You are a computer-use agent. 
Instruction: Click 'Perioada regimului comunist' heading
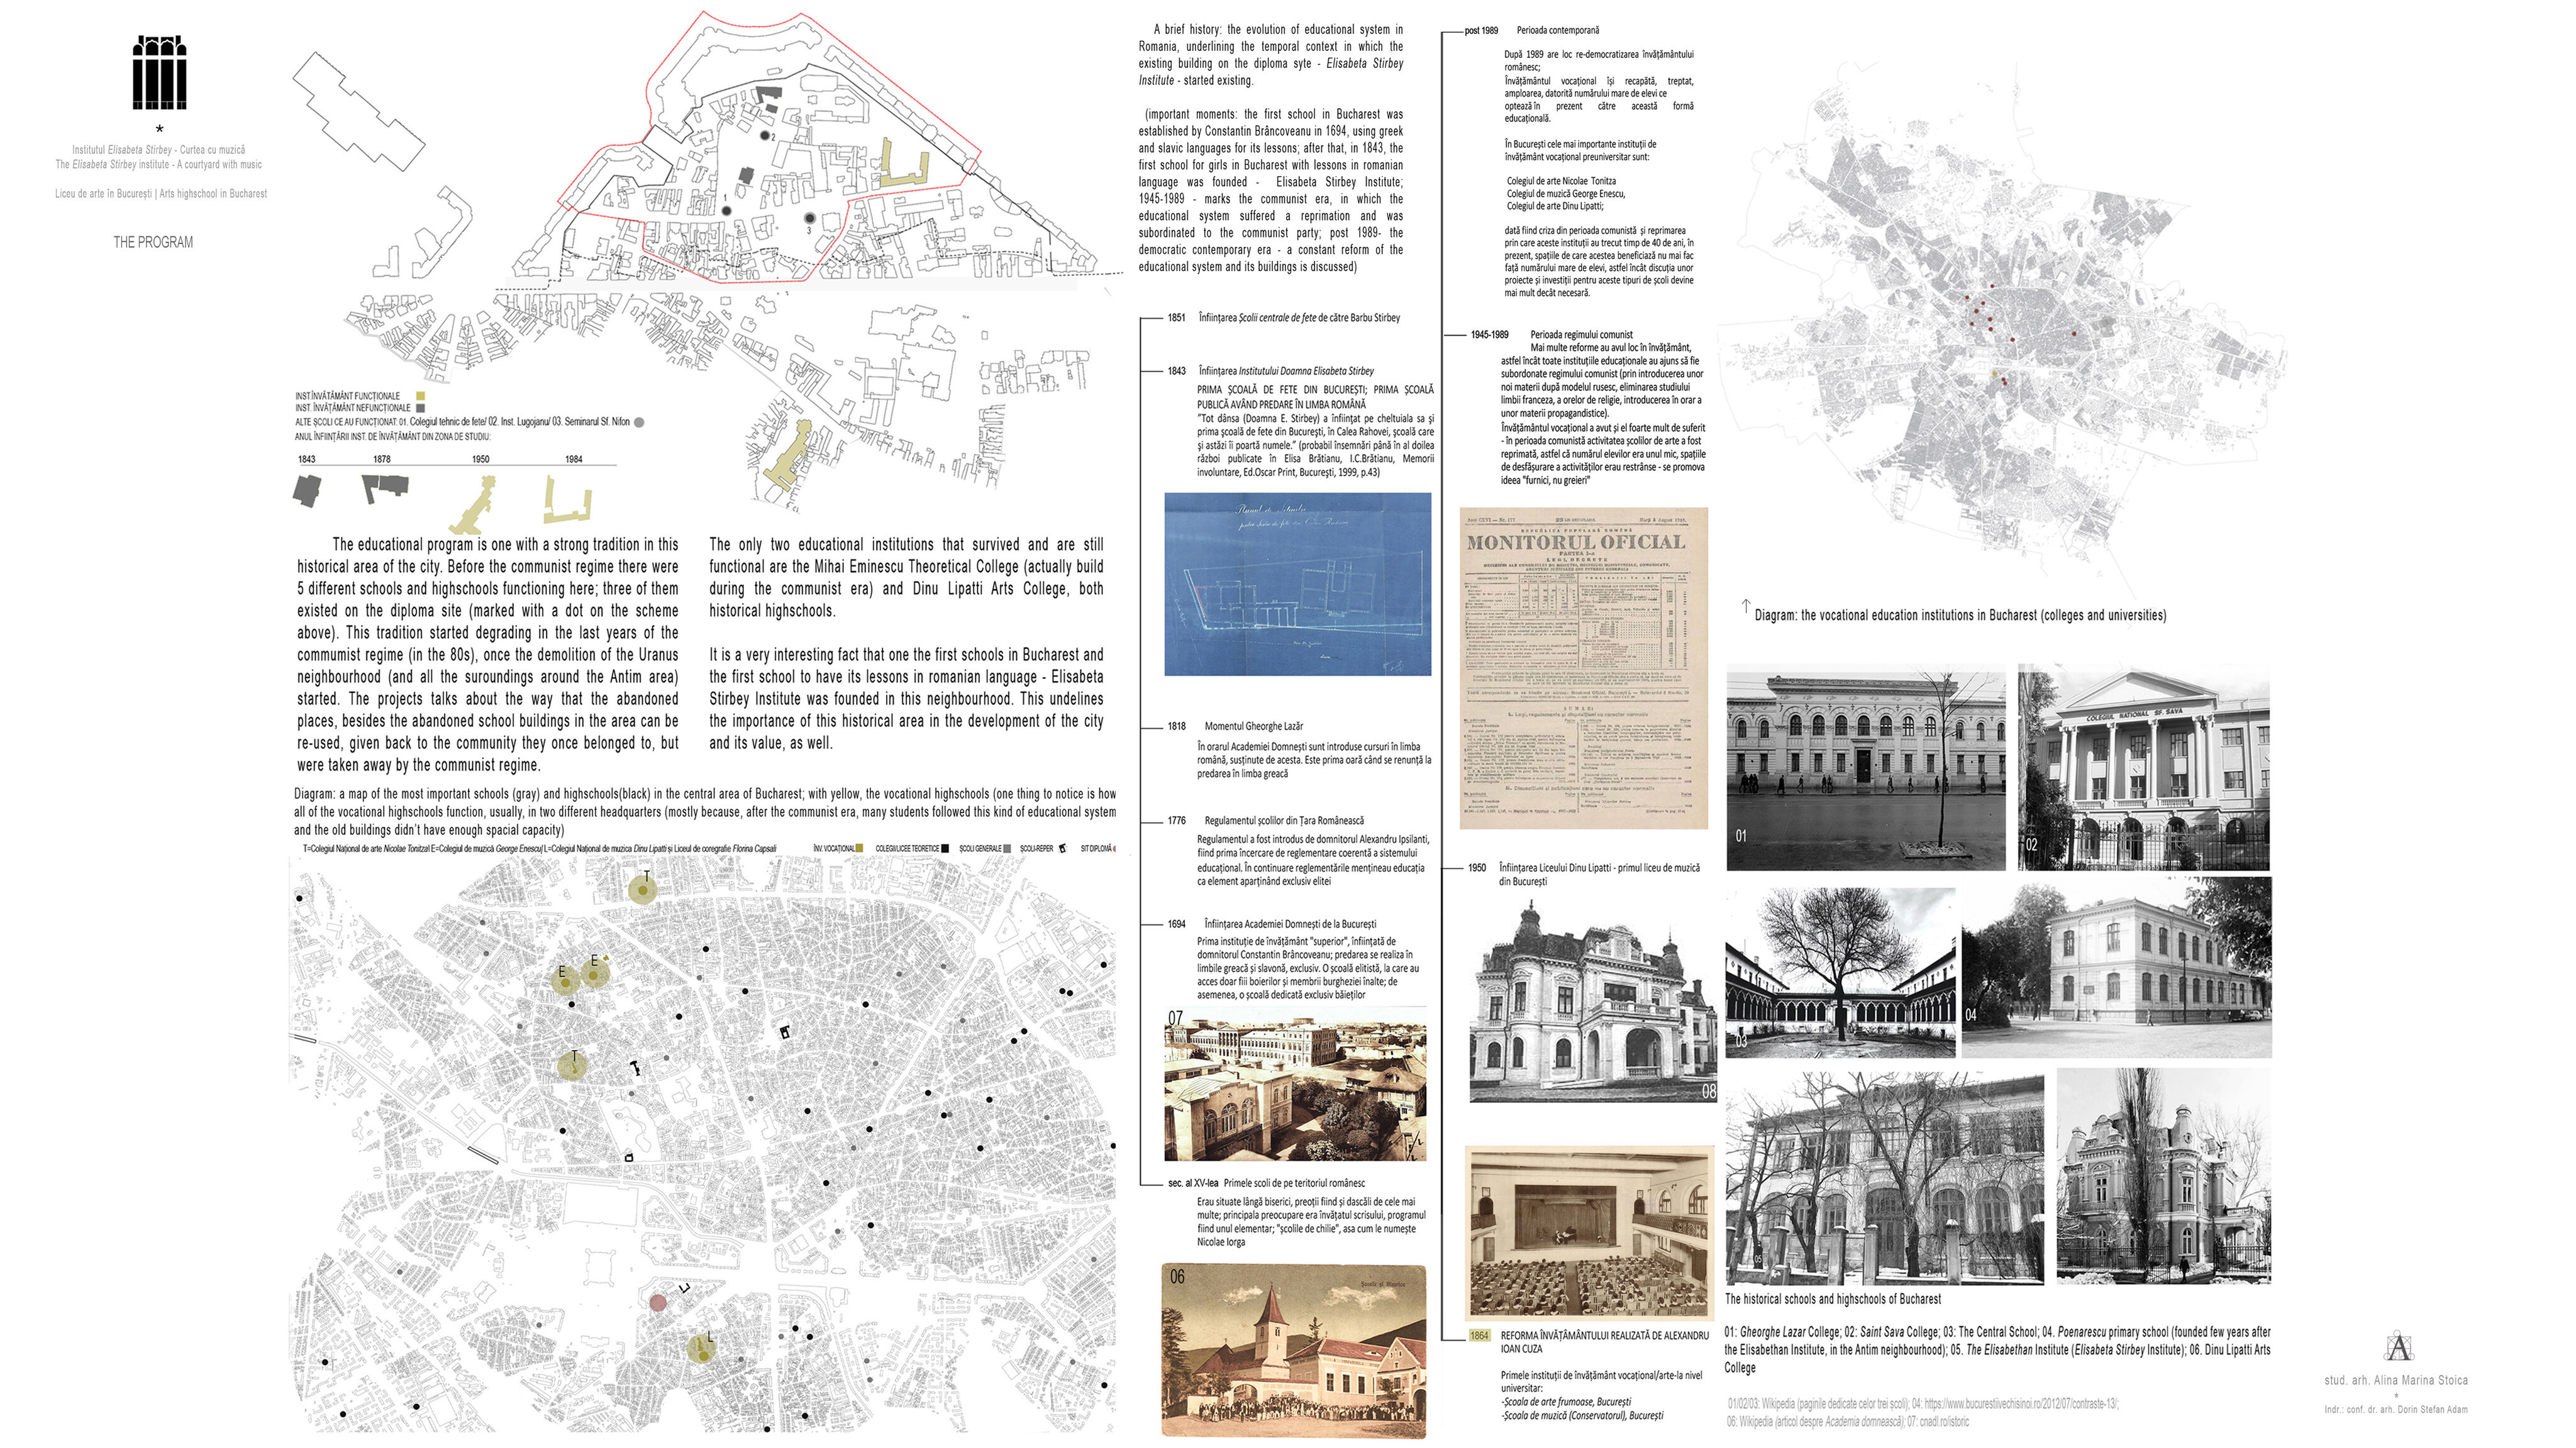[1581, 335]
